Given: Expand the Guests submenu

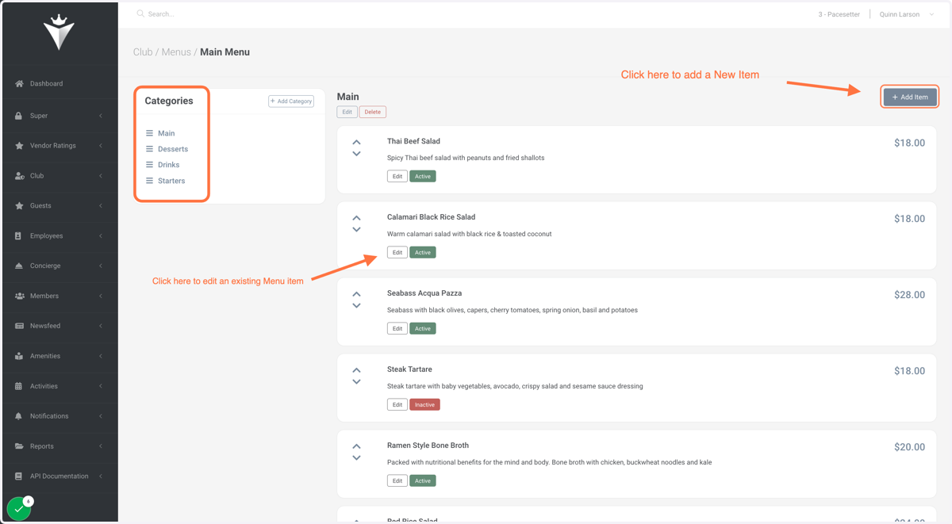Looking at the screenshot, I should click(101, 206).
